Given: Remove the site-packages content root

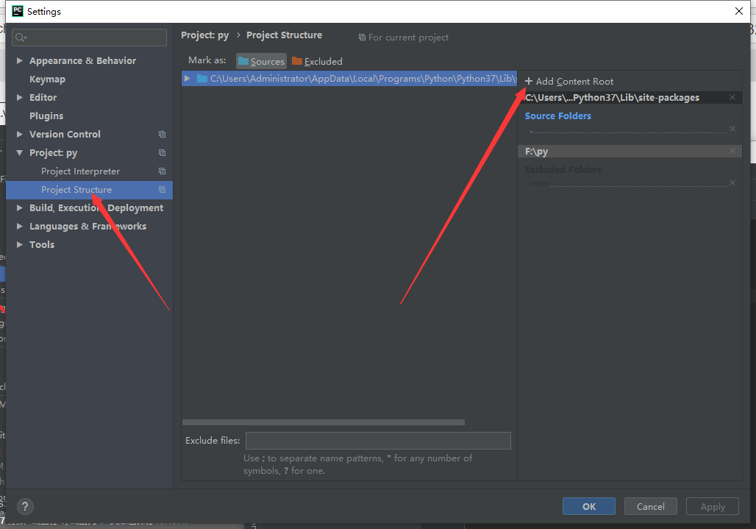Looking at the screenshot, I should 732,97.
